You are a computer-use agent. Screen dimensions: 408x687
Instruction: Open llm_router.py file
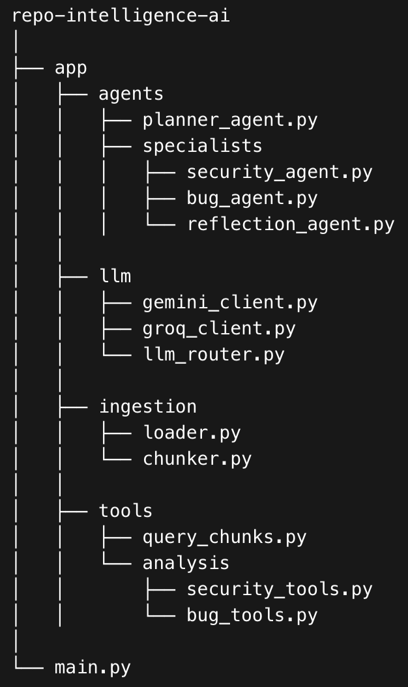pos(214,355)
